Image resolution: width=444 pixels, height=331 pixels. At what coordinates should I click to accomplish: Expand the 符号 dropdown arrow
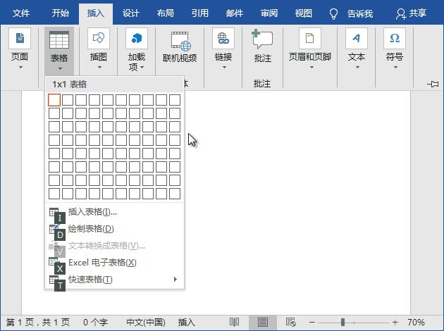click(x=395, y=68)
